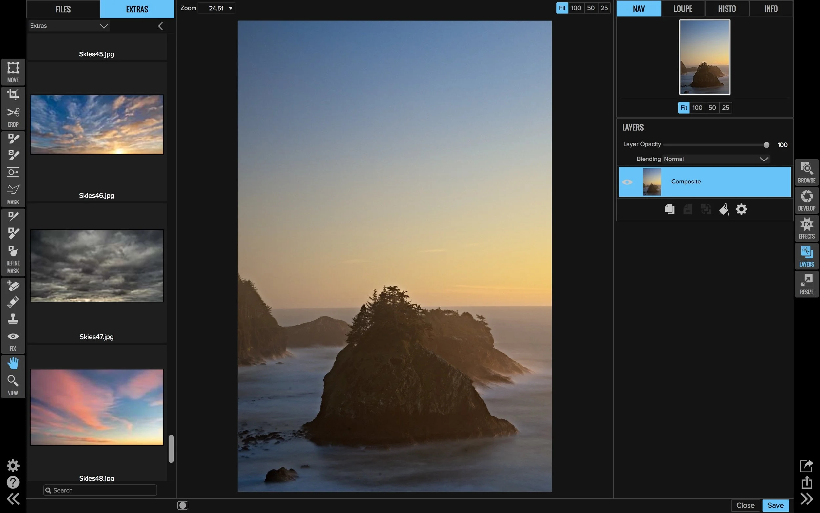Set navigator zoom to 100
The width and height of the screenshot is (820, 513).
697,108
